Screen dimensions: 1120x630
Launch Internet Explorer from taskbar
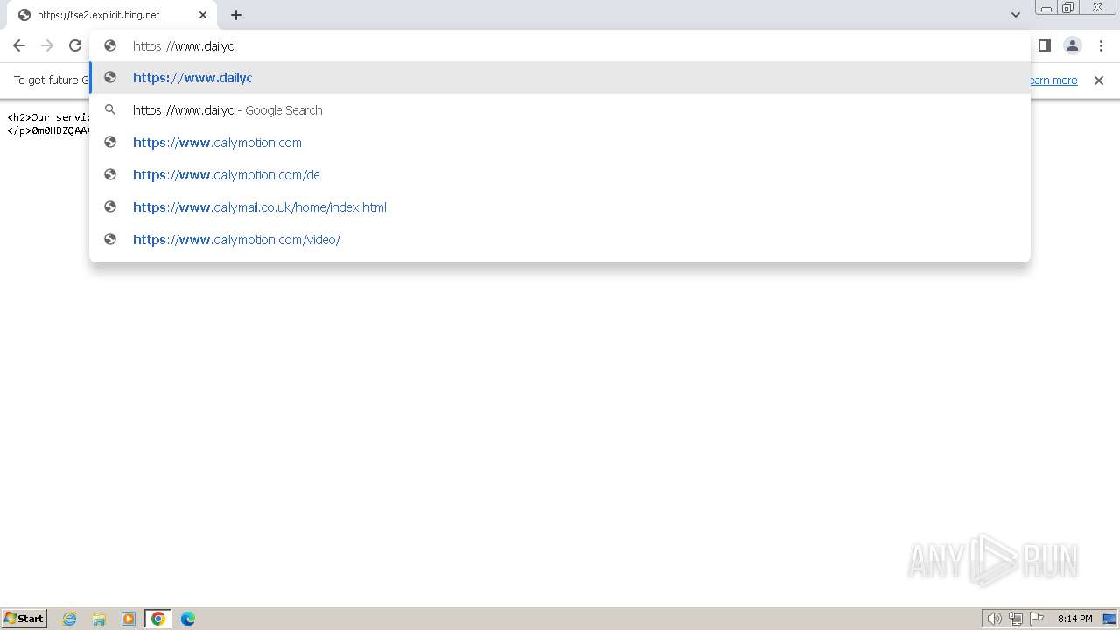(70, 619)
